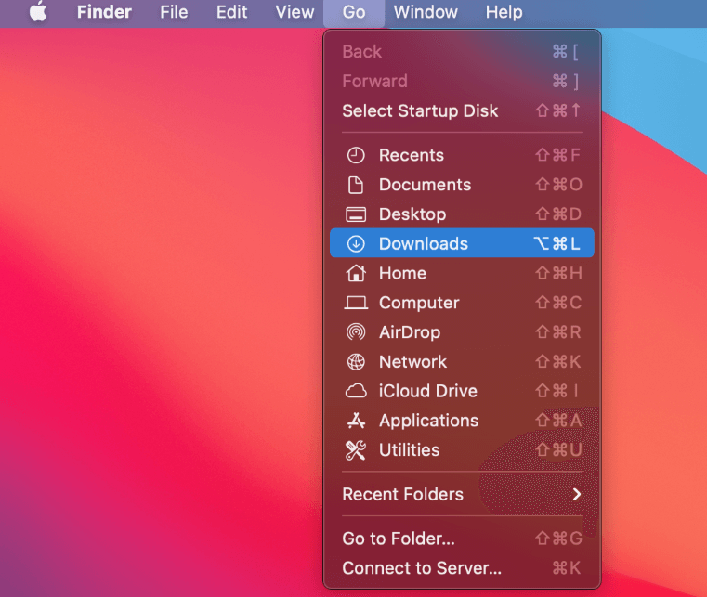Expand Recent Folders submenu chevron
Image resolution: width=707 pixels, height=597 pixels.
click(x=577, y=494)
